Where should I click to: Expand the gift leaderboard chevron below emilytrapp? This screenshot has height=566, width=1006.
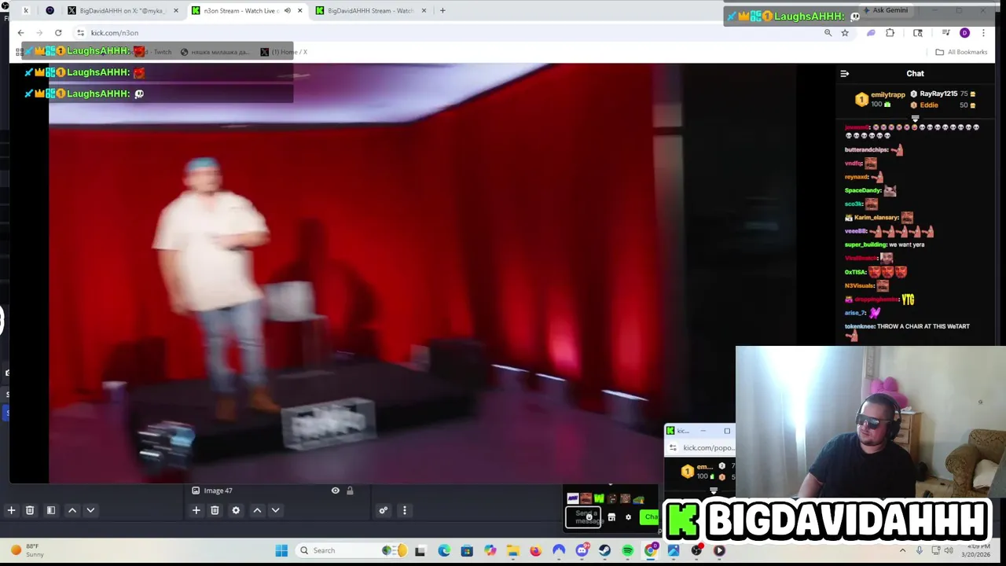915,119
